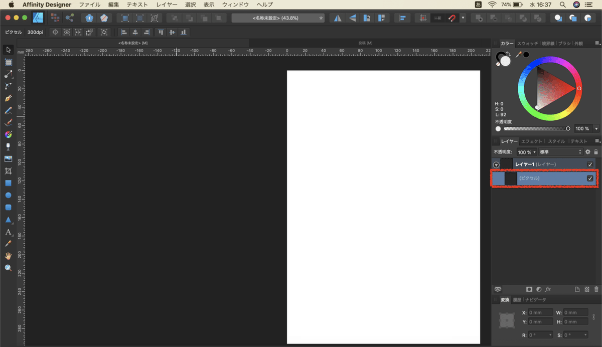Select the Zoom magnifier tool

pyautogui.click(x=8, y=268)
